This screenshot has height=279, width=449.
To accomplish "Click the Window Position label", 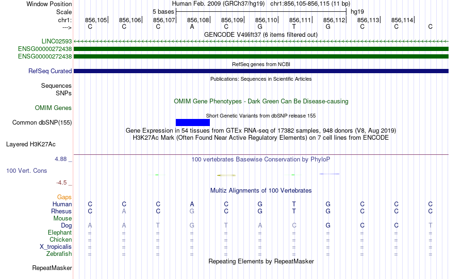I will pyautogui.click(x=49, y=4).
